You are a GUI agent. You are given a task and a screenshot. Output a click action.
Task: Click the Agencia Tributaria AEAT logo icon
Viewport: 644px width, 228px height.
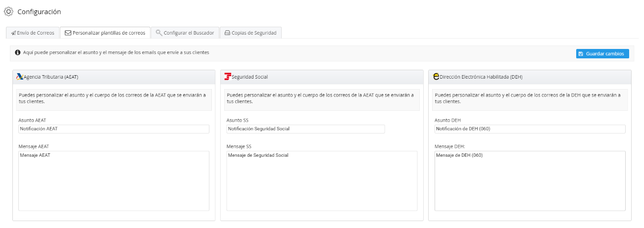click(x=20, y=77)
